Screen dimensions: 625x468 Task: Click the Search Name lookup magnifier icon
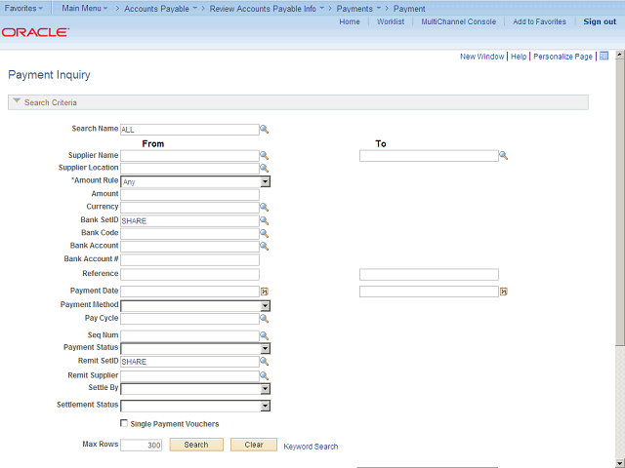point(264,129)
